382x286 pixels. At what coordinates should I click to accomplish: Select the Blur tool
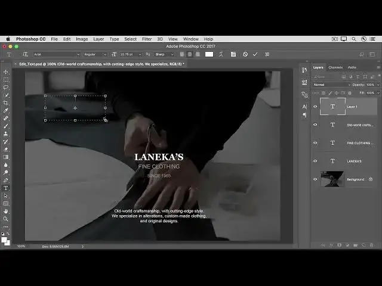(x=6, y=165)
